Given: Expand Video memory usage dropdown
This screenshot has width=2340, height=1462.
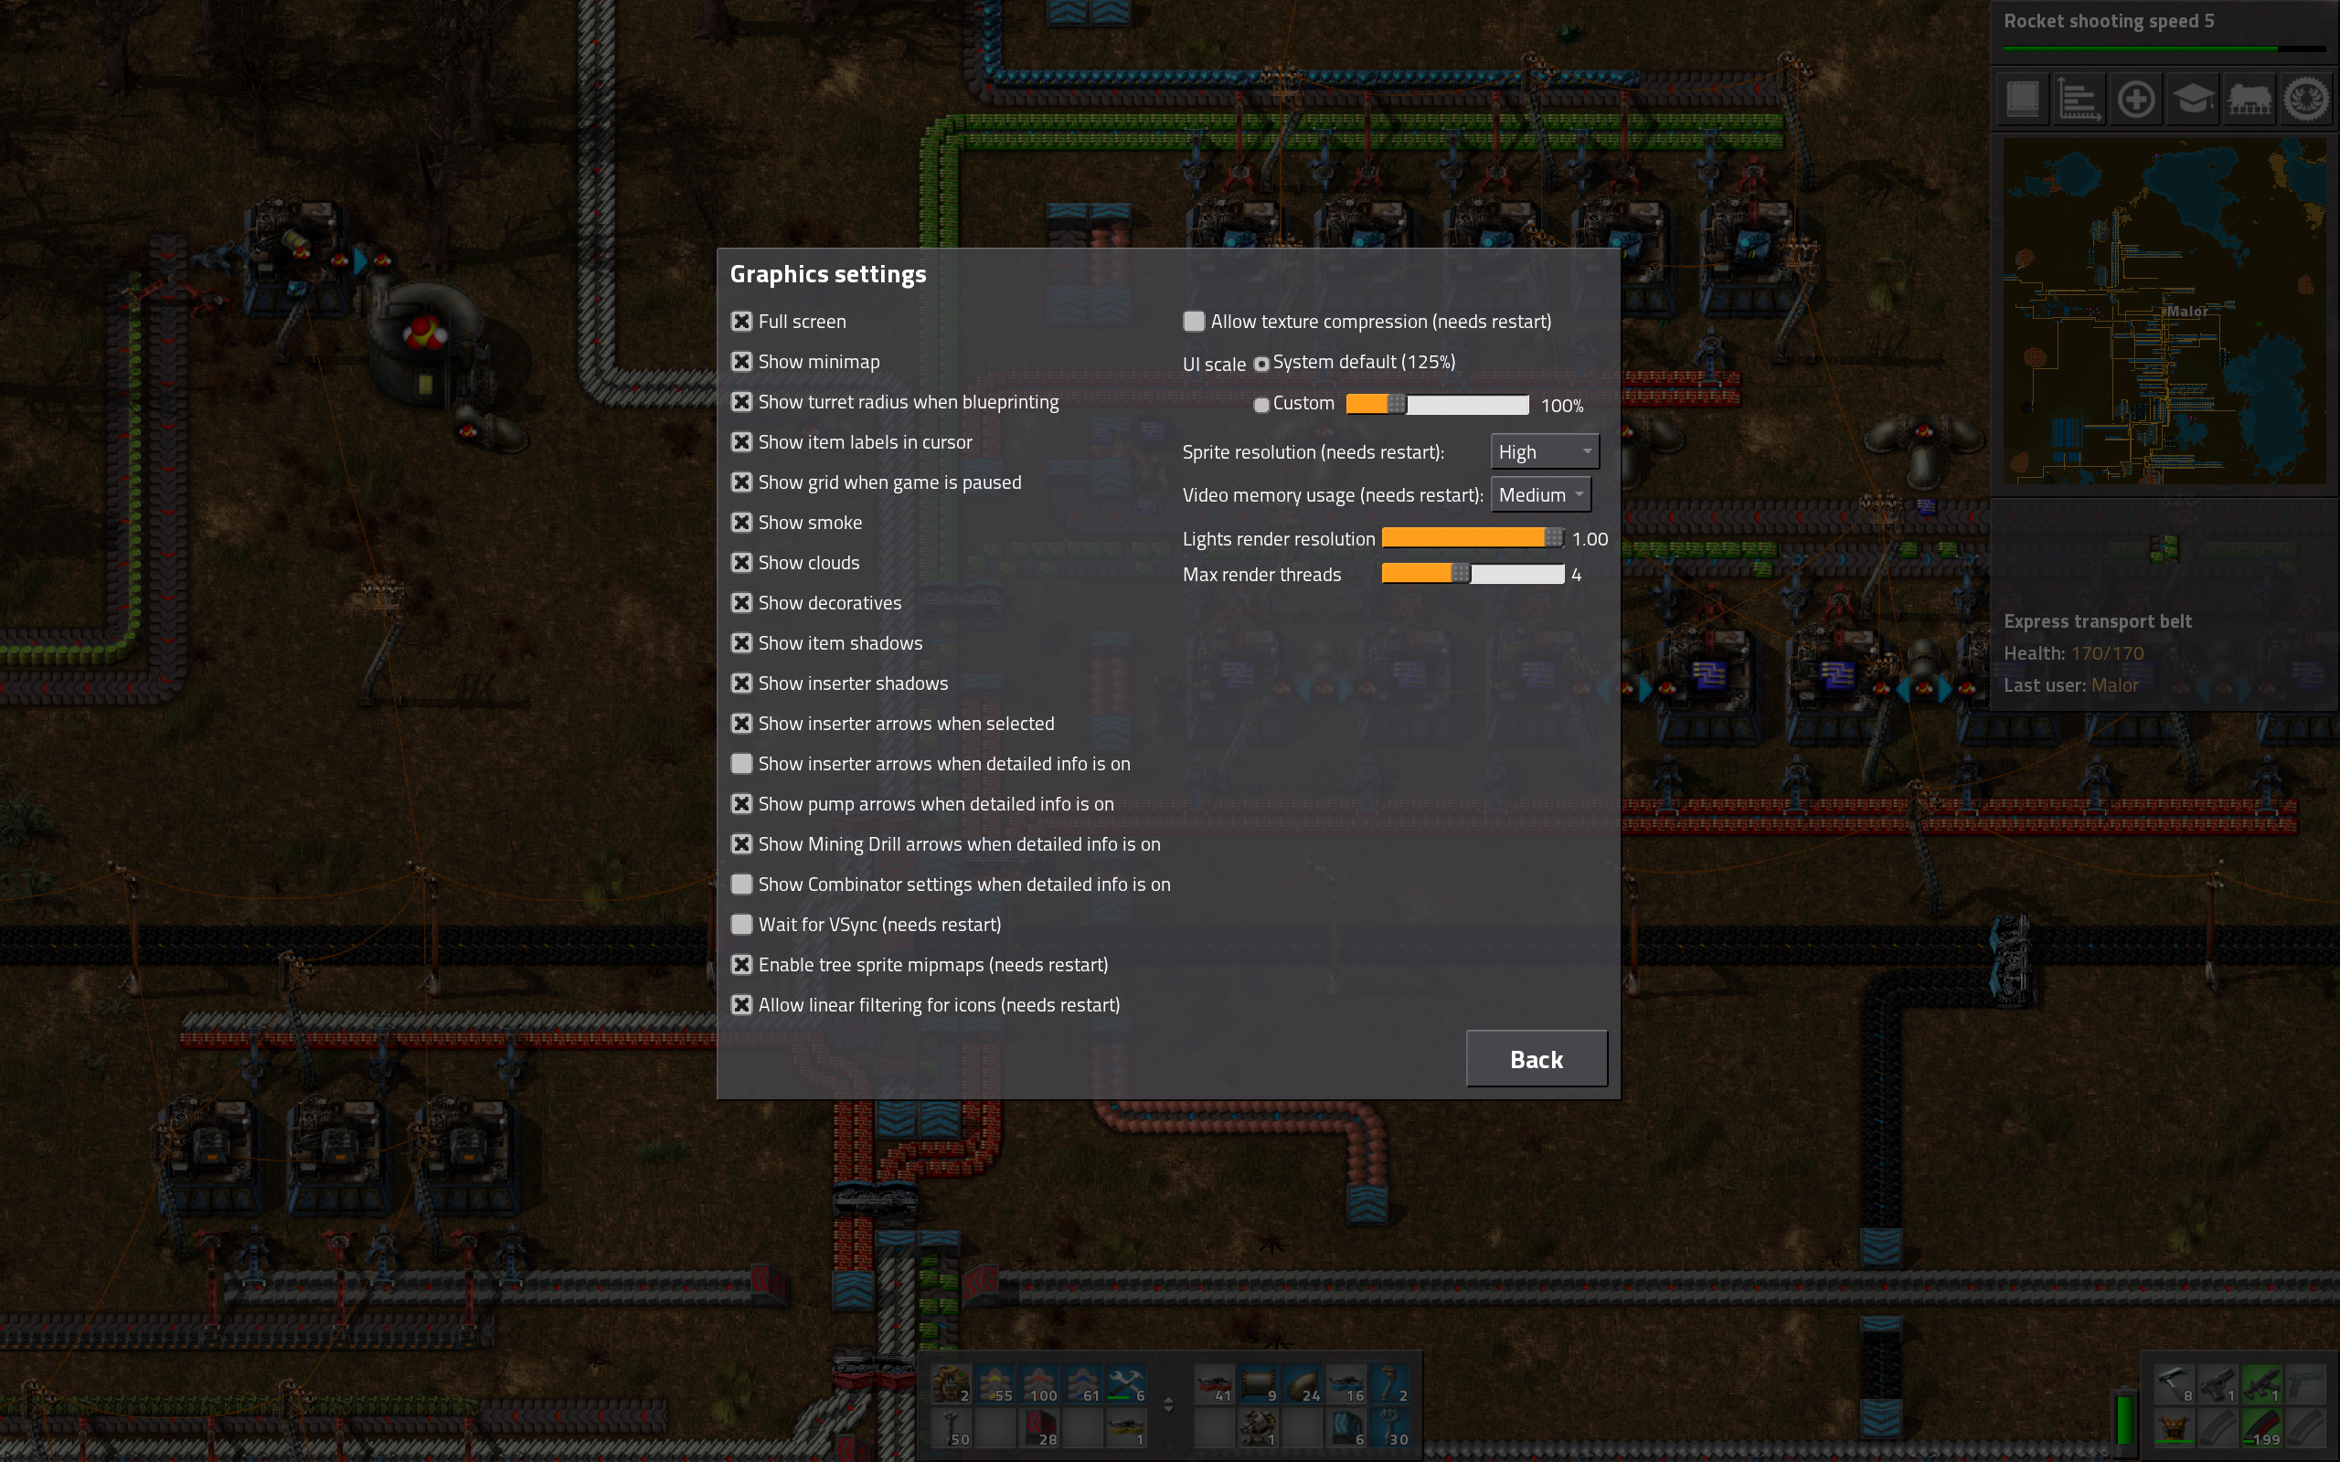Looking at the screenshot, I should click(1538, 493).
